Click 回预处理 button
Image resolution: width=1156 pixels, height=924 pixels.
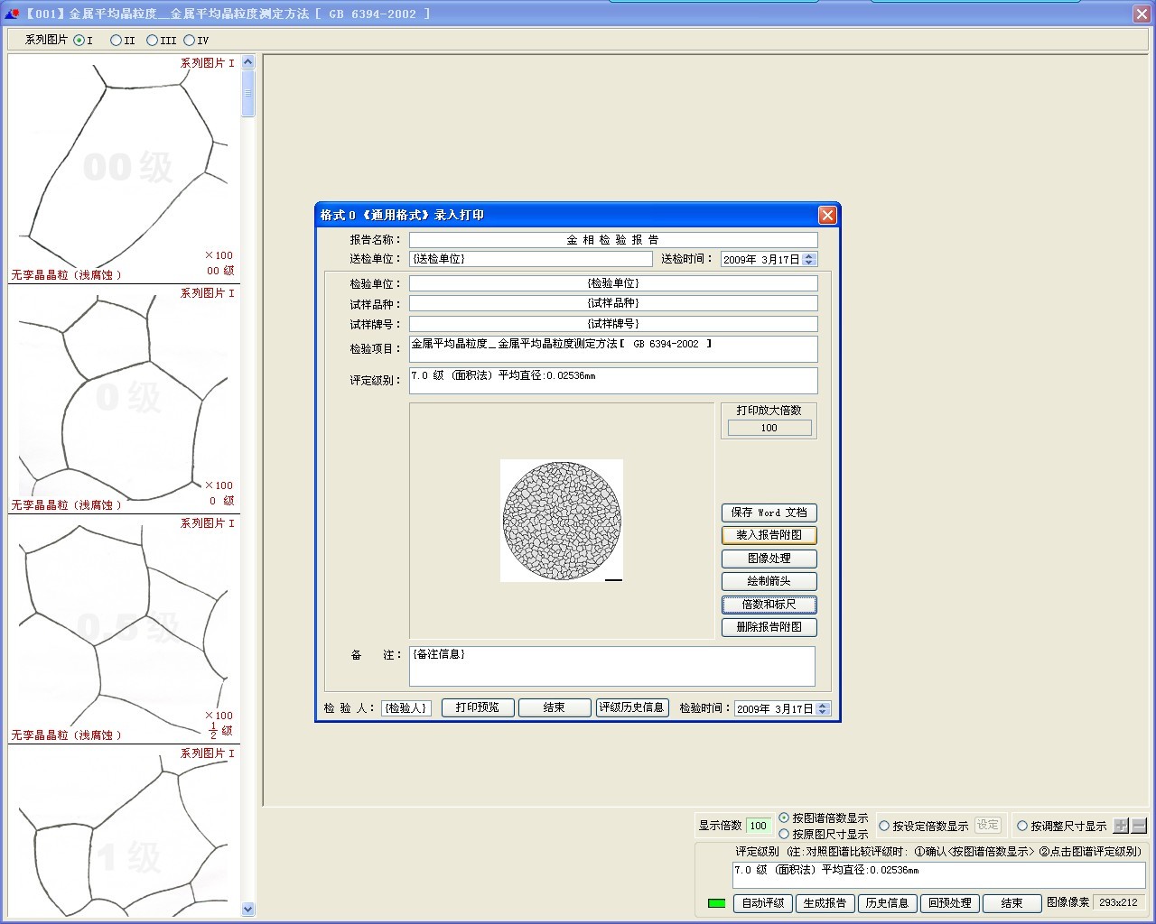tap(949, 903)
